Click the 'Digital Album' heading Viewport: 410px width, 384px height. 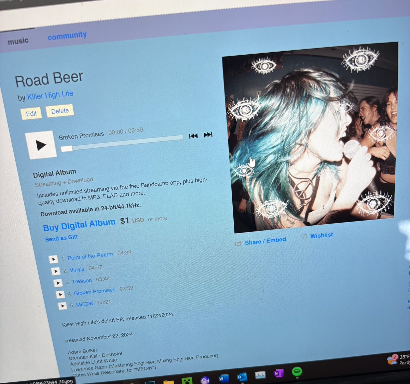(x=55, y=173)
